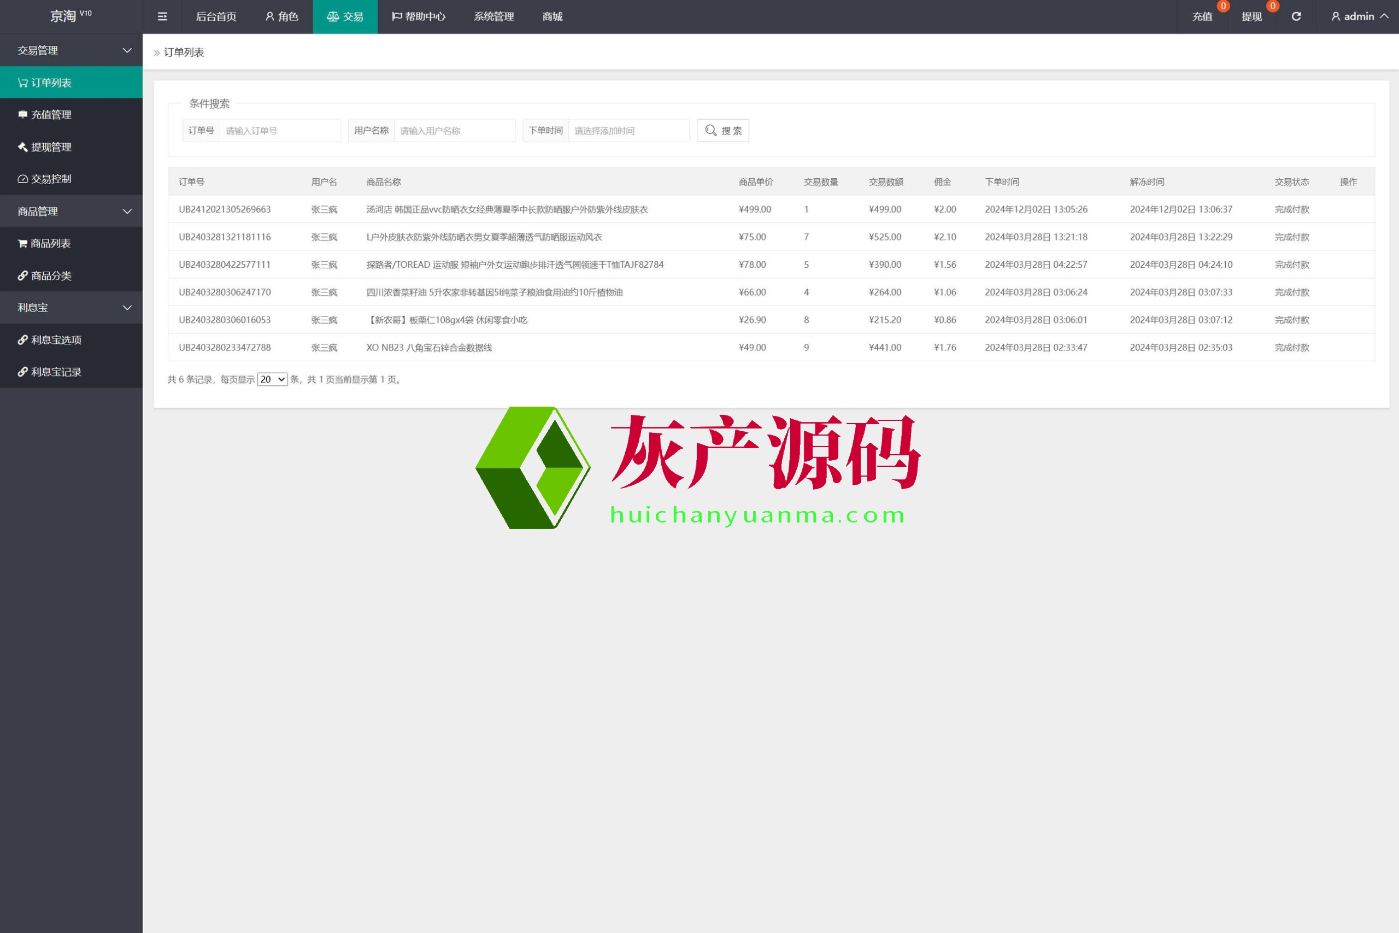Collapse the 交易管理 sidebar group
Image resolution: width=1399 pixels, height=933 pixels.
click(x=127, y=51)
